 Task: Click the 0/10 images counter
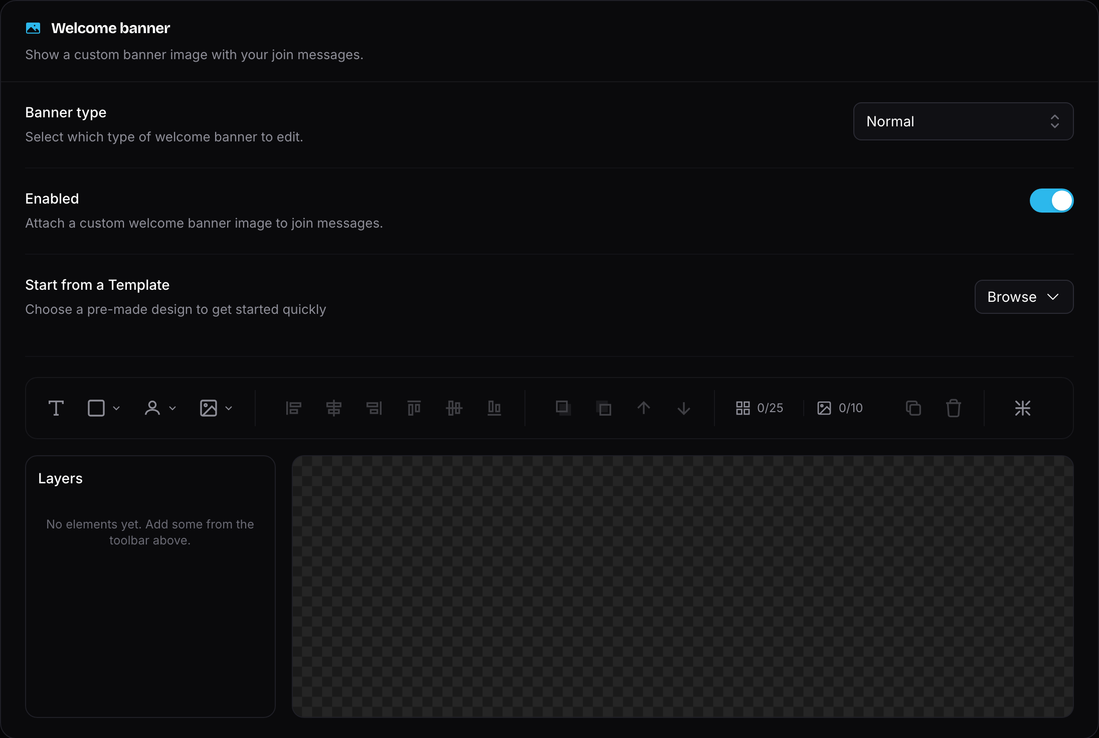(851, 408)
